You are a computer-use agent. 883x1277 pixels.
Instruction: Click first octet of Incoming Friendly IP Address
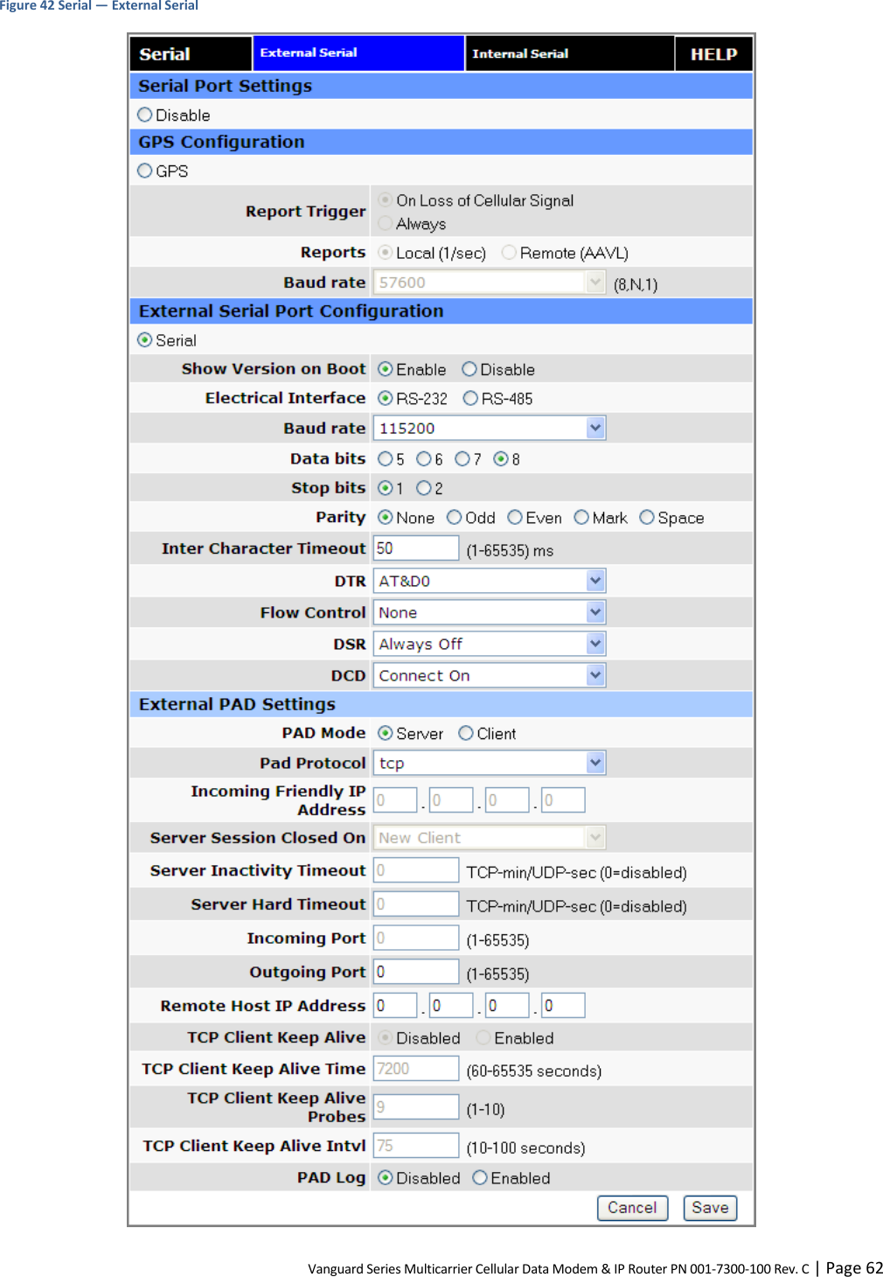click(x=395, y=799)
